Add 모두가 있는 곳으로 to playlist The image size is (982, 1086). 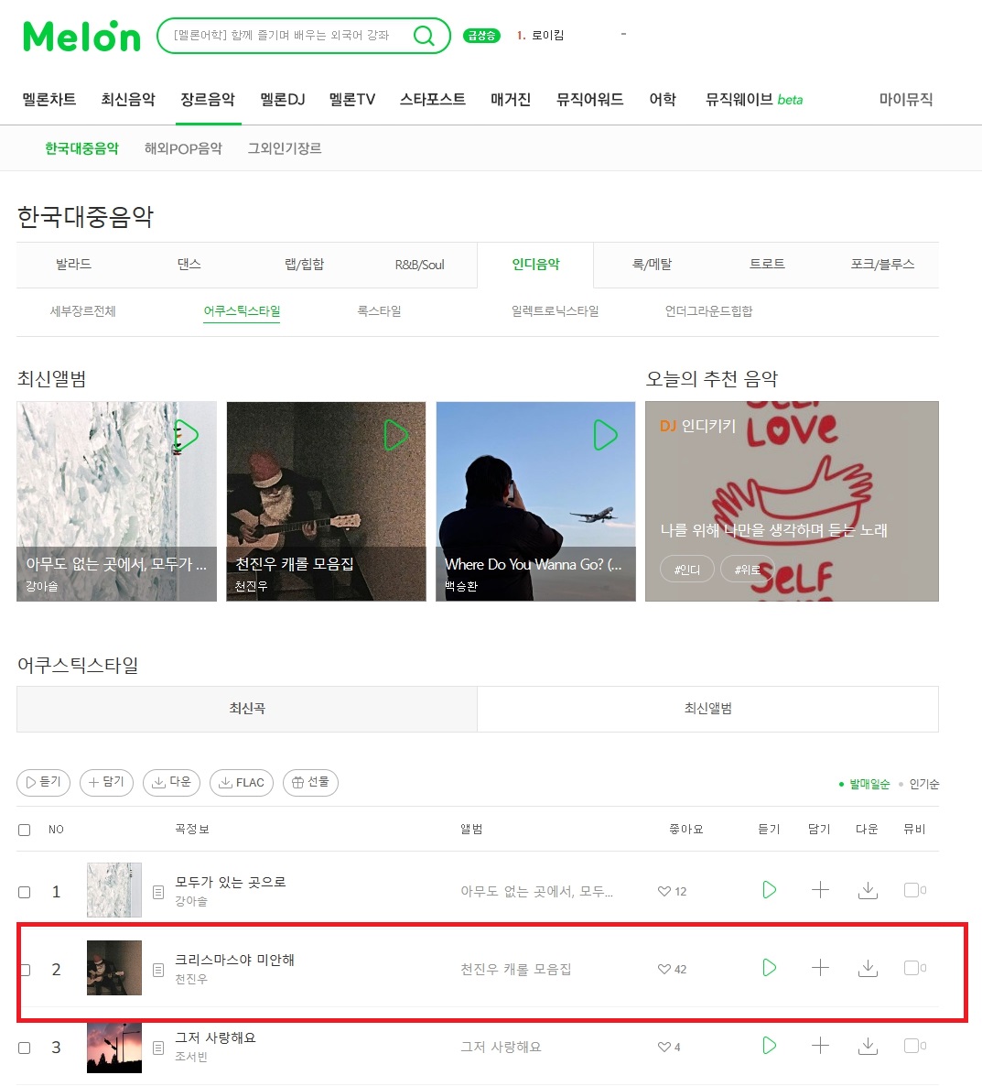pyautogui.click(x=820, y=890)
